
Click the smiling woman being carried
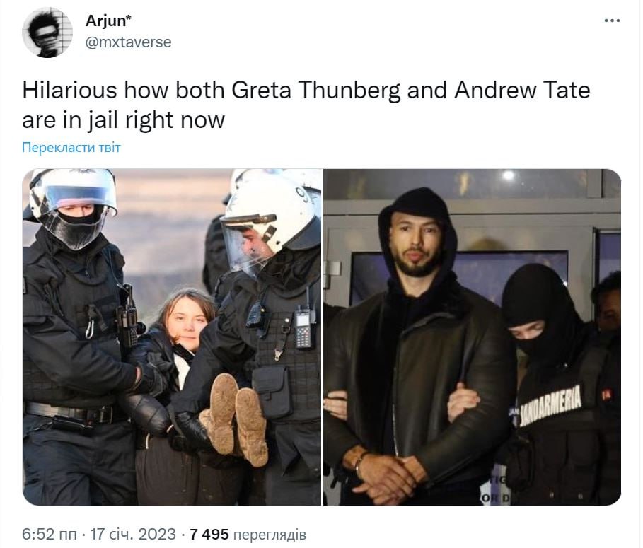point(185,320)
